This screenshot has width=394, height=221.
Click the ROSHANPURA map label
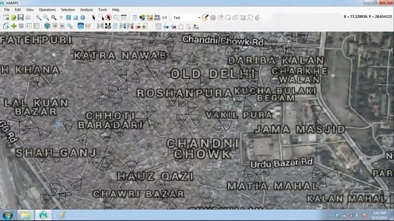tap(185, 93)
